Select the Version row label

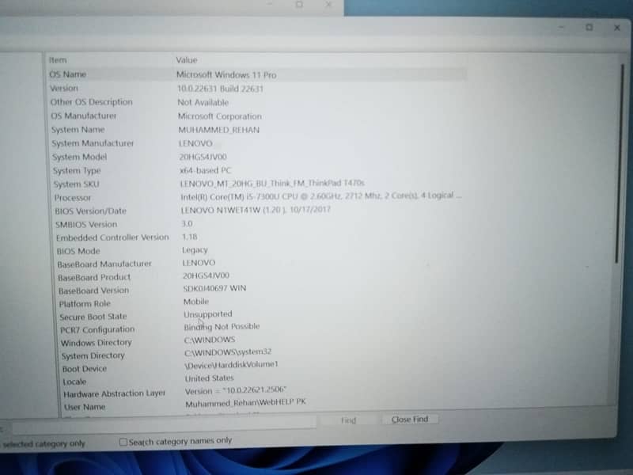point(64,88)
